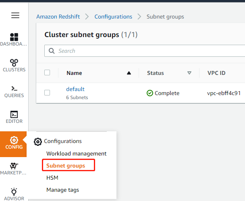Click the Complete status text

[167, 93]
